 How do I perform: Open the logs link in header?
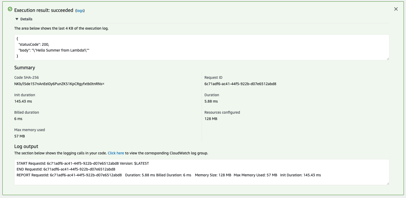80,11
